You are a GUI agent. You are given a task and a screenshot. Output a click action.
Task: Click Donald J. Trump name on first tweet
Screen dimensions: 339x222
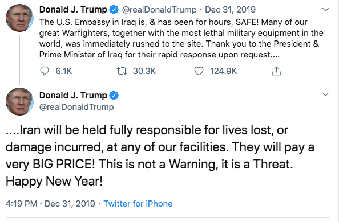click(x=73, y=10)
